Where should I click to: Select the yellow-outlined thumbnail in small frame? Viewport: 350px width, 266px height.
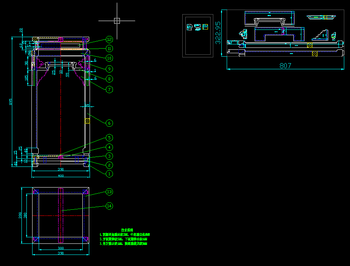(205, 27)
